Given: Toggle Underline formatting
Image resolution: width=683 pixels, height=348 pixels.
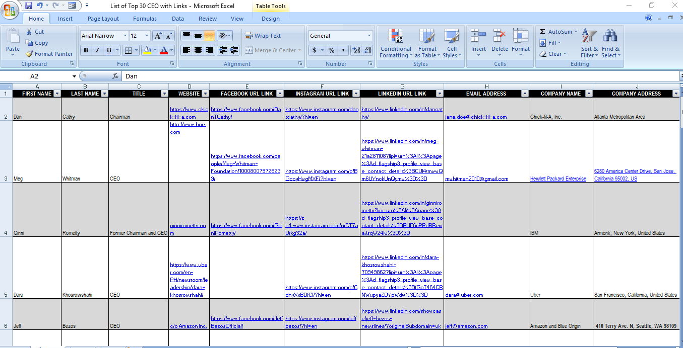Looking at the screenshot, I should pyautogui.click(x=109, y=50).
